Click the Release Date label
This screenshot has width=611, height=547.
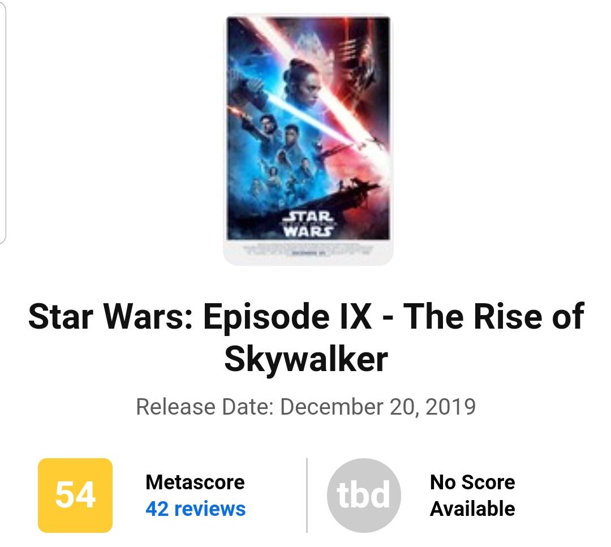click(x=204, y=407)
